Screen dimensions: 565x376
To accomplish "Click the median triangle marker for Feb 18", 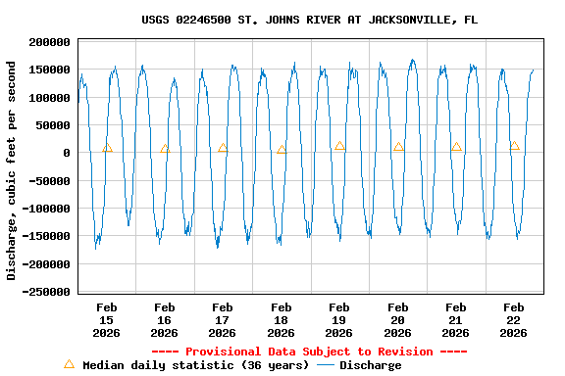I will 282,149.
